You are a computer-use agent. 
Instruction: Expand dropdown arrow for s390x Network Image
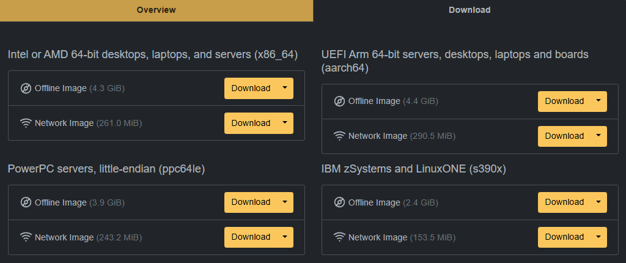[598, 237]
